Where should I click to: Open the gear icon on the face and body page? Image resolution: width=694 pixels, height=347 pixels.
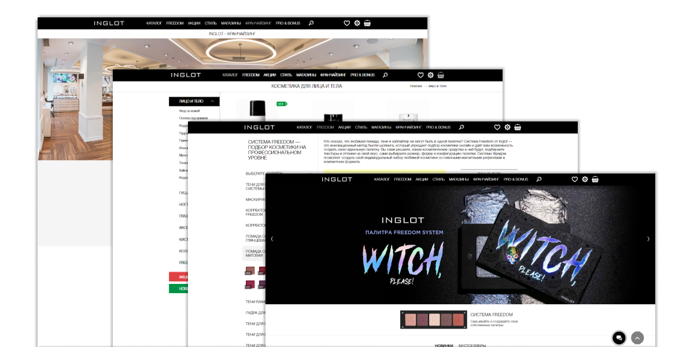pyautogui.click(x=430, y=75)
